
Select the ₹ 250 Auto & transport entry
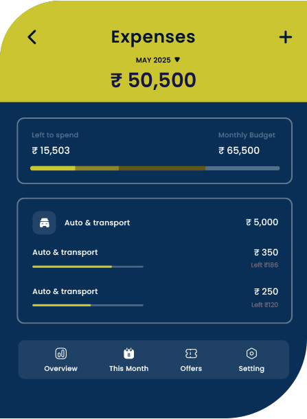tap(155, 297)
